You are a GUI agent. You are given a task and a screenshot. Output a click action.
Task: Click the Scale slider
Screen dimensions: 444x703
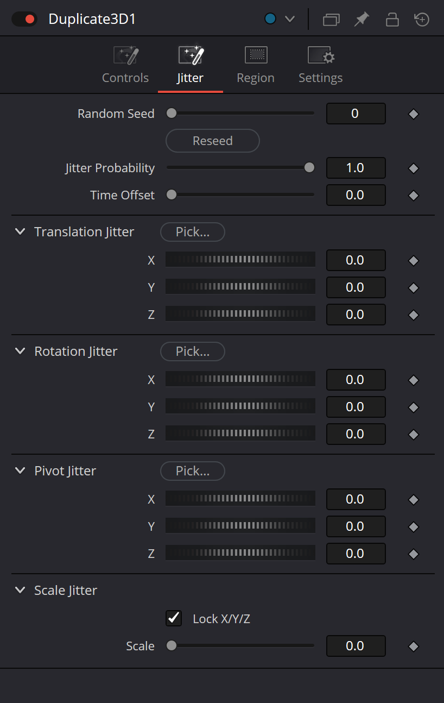click(240, 646)
